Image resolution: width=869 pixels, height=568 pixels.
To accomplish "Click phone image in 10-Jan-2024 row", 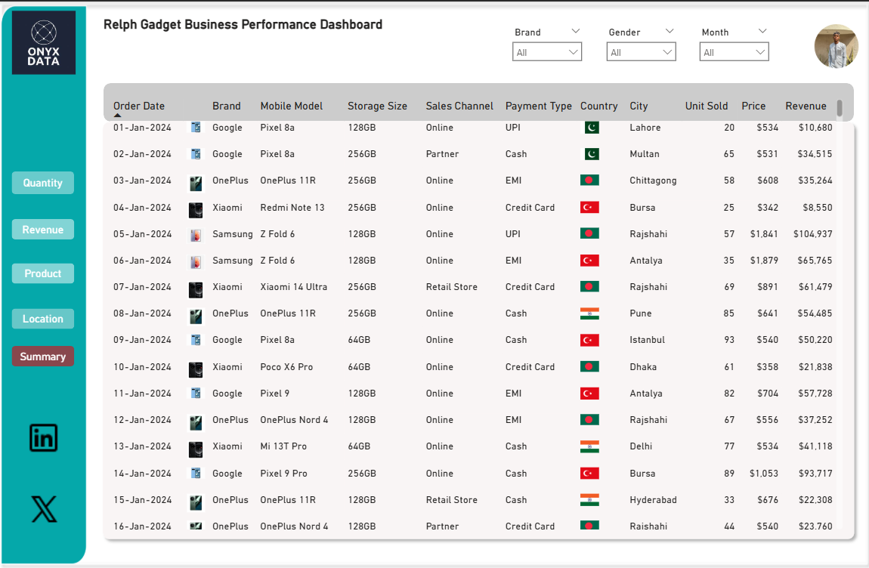I will point(196,369).
